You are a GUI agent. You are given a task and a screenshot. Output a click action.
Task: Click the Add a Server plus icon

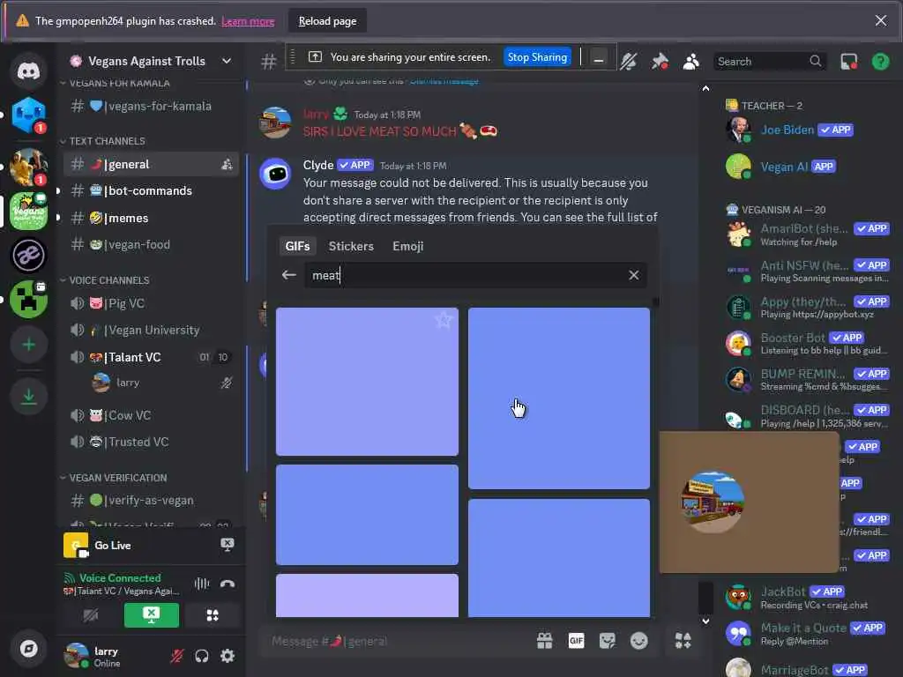(x=28, y=345)
